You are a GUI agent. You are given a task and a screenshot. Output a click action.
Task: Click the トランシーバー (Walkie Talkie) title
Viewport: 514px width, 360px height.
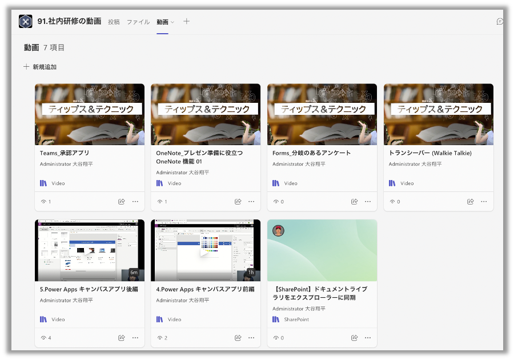coord(430,153)
